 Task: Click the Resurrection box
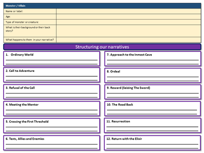153,125
